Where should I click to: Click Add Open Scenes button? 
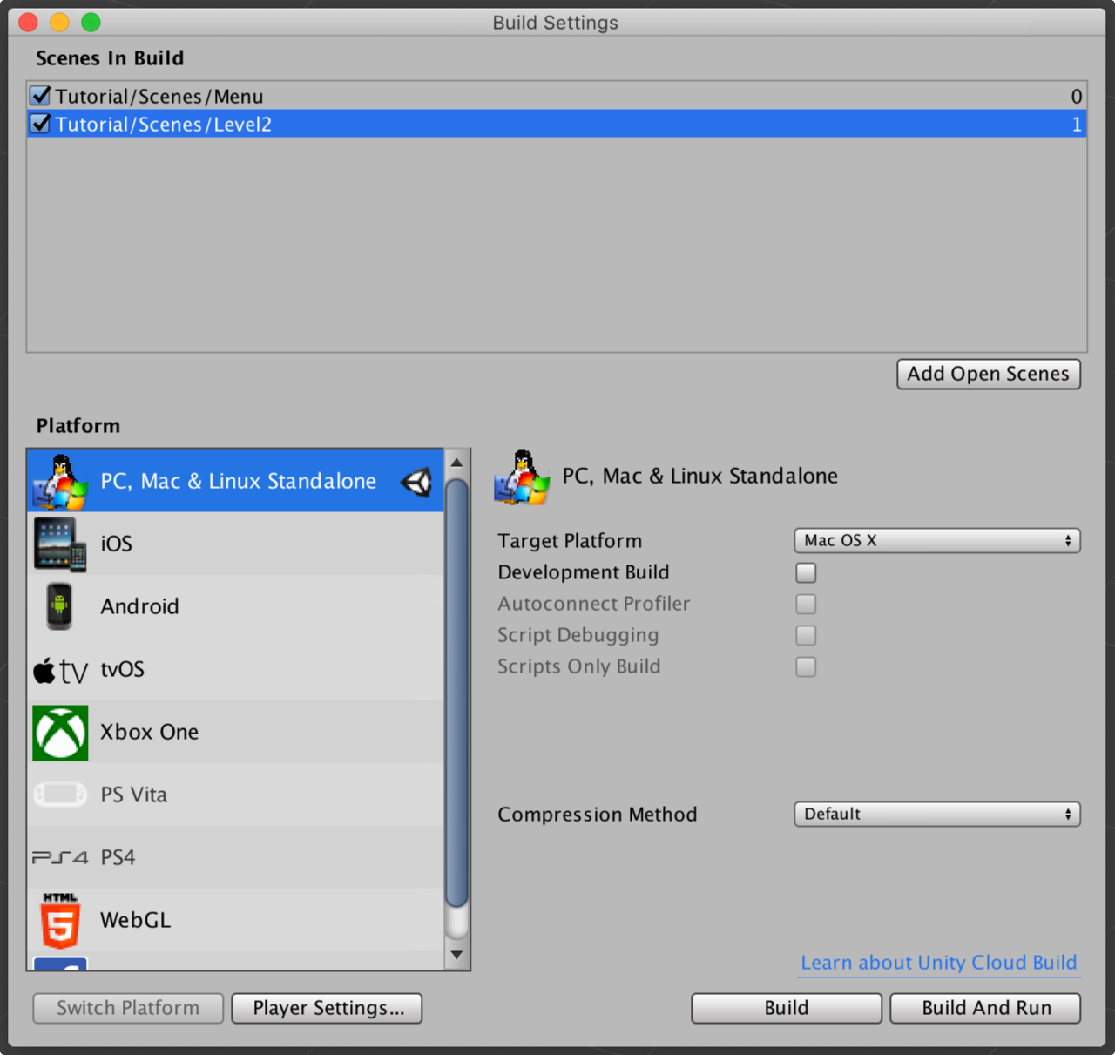(989, 374)
